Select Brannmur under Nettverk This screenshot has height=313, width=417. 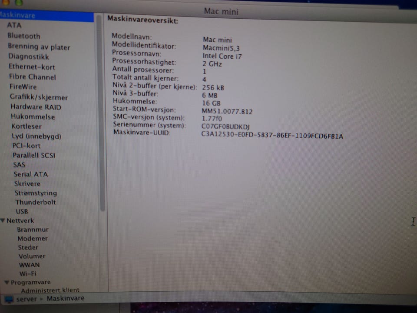pos(33,230)
